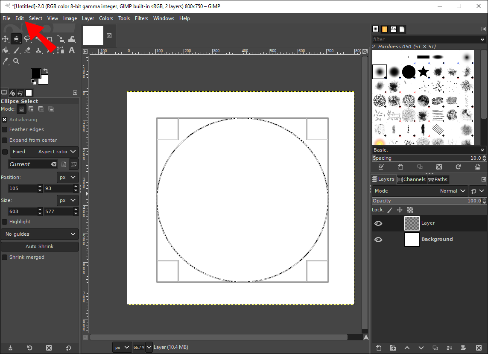Select the Eraser tool
488x354 pixels.
point(27,50)
